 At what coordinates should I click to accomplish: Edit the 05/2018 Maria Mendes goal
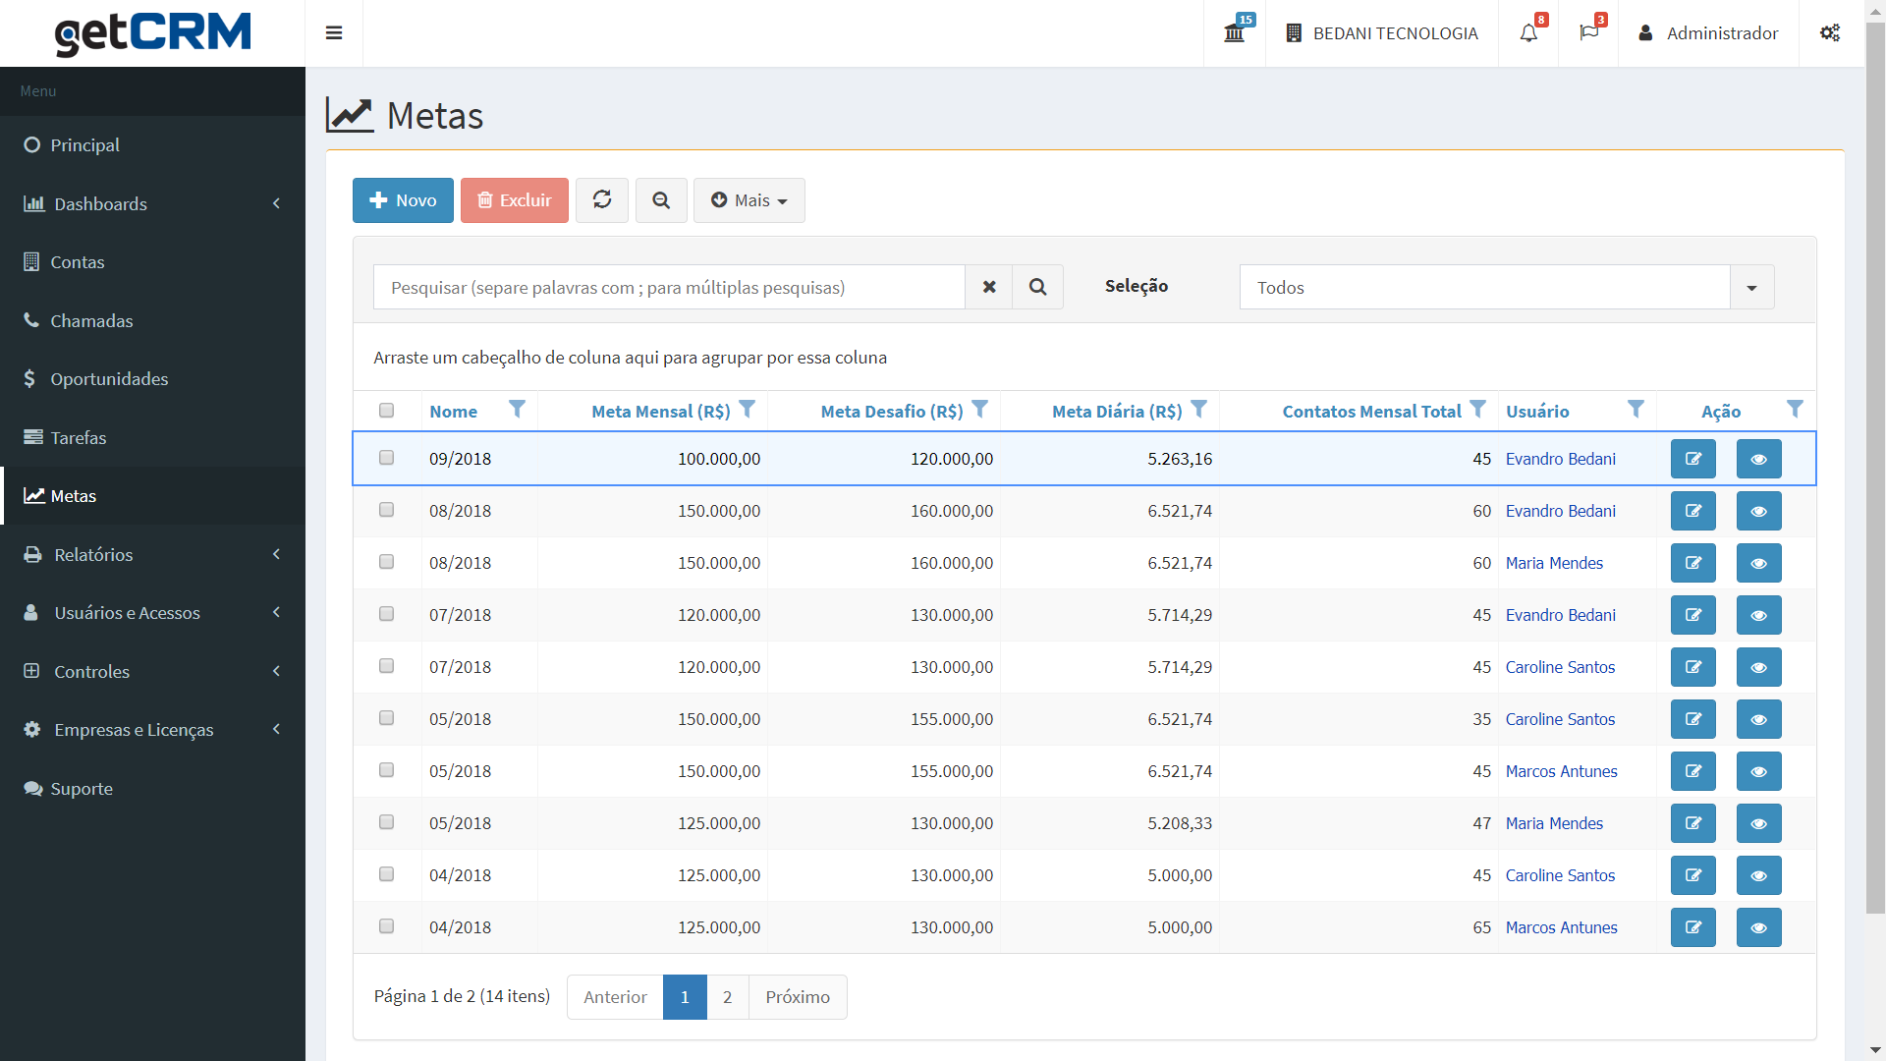click(x=1693, y=823)
